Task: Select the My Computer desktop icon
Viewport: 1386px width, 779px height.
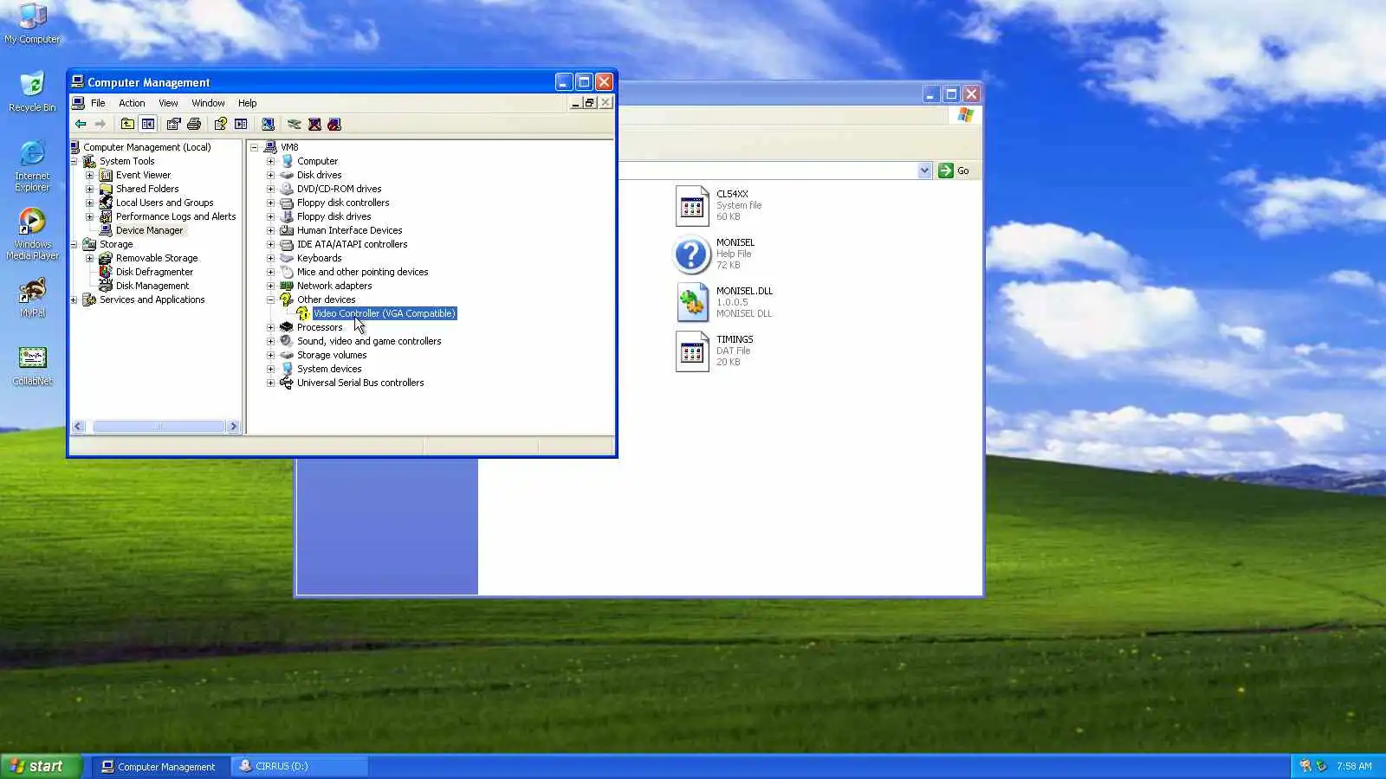Action: [x=32, y=23]
